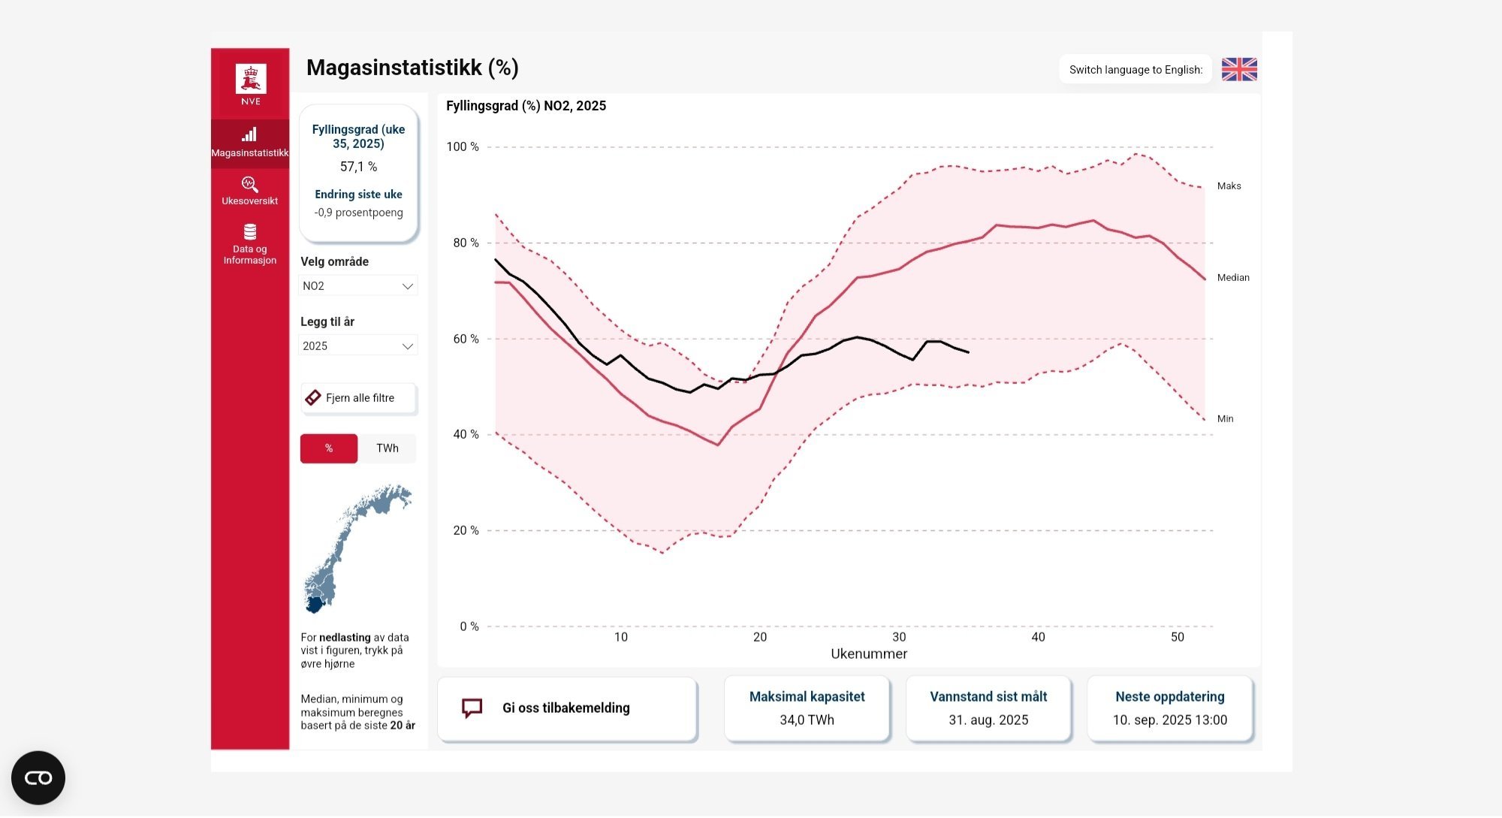Click the chevron arrow of the year selector
This screenshot has width=1502, height=818.
coord(408,346)
